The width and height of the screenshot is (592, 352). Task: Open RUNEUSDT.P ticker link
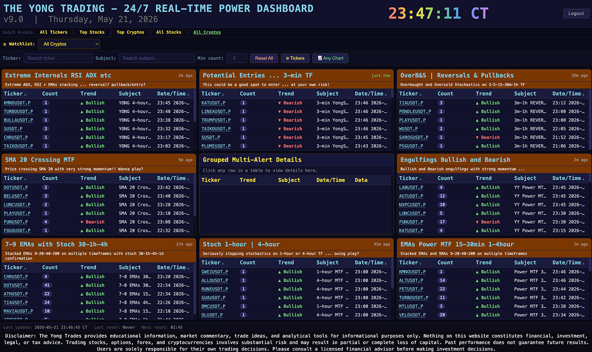pos(215,289)
